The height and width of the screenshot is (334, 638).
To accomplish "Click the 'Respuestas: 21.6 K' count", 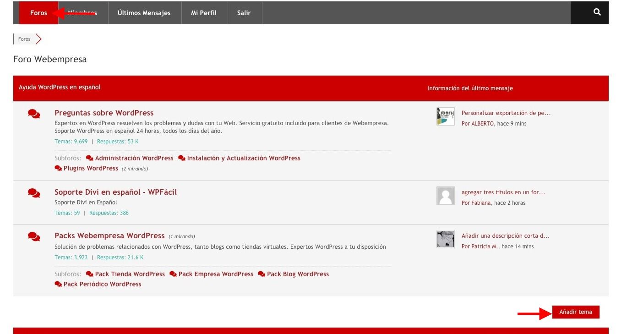I will [120, 257].
